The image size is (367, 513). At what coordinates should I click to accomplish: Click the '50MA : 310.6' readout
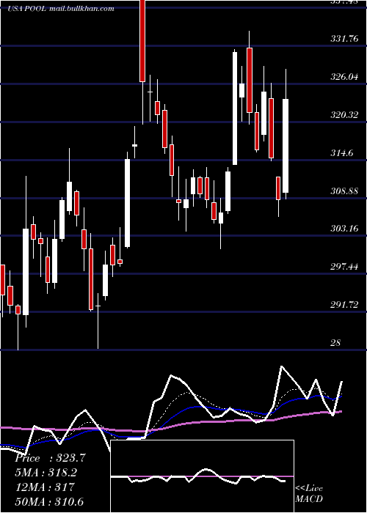click(49, 501)
